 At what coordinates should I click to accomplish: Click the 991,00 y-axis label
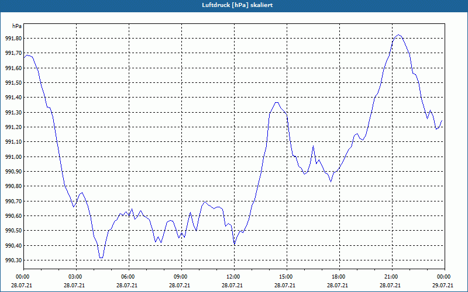[x=13, y=157]
